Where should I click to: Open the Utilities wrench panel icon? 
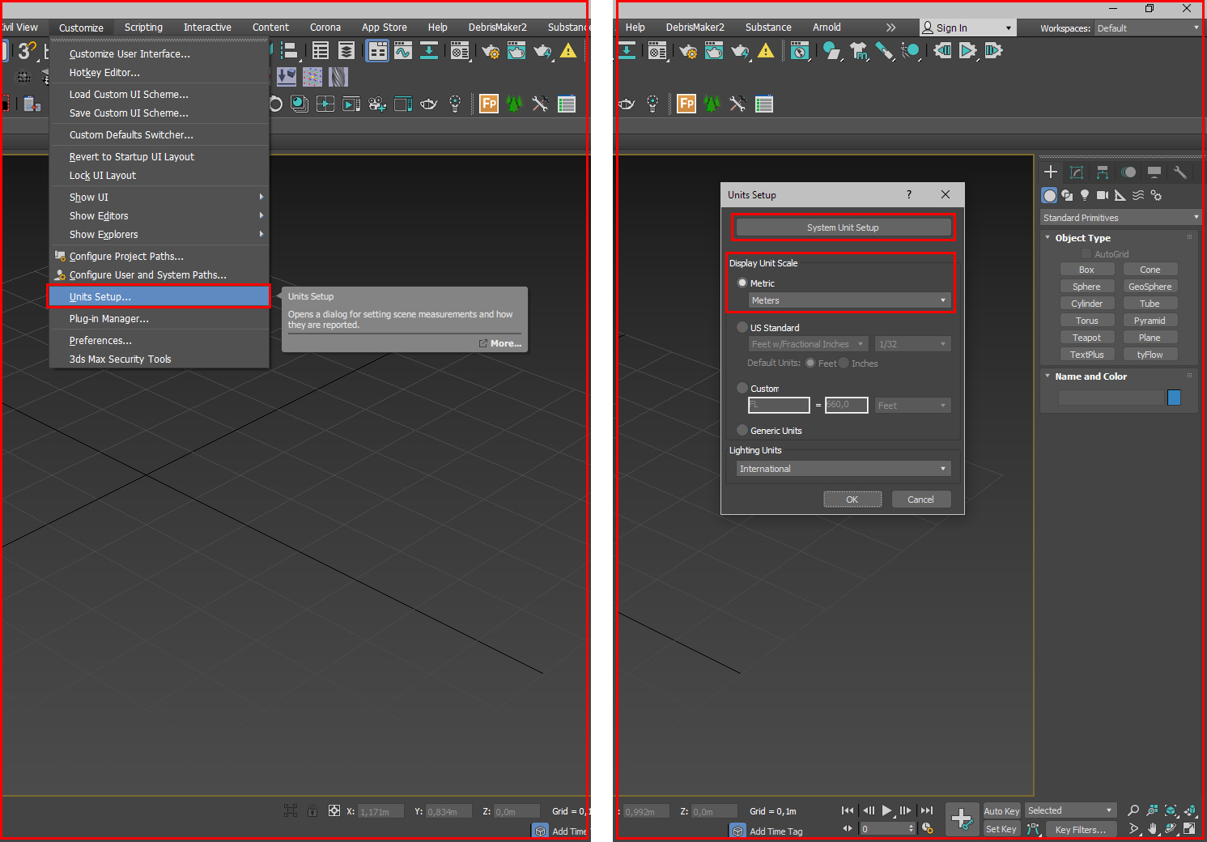coord(1179,172)
